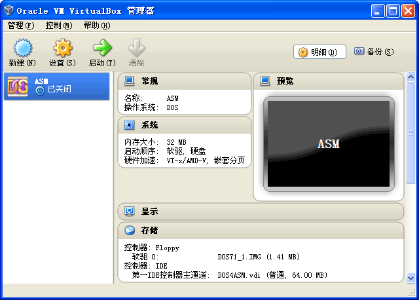
Task: Click the gear icon inside 明细 button
Action: click(x=303, y=52)
